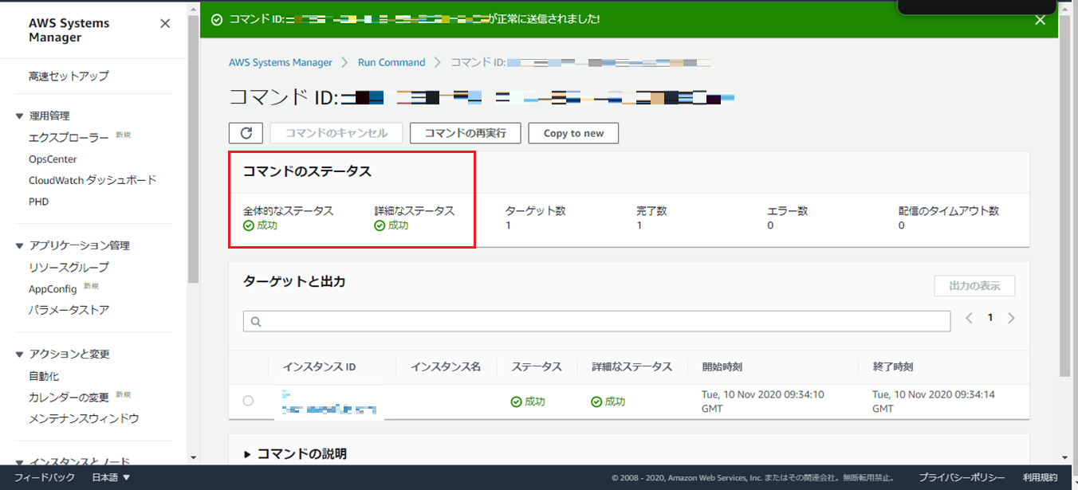Open OpsCenter in the sidebar
This screenshot has height=490, width=1078.
tap(53, 159)
